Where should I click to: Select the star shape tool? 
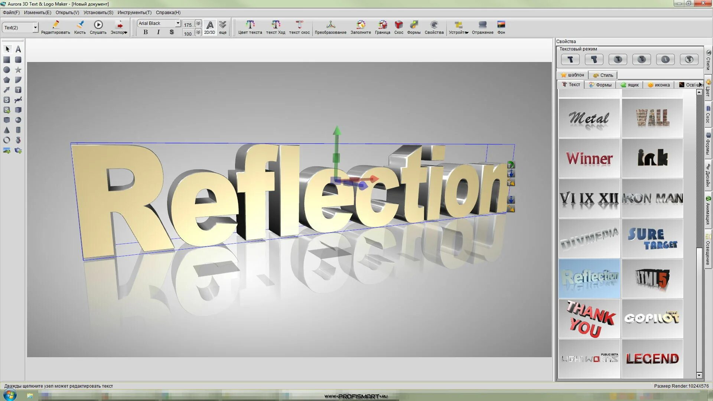point(18,70)
